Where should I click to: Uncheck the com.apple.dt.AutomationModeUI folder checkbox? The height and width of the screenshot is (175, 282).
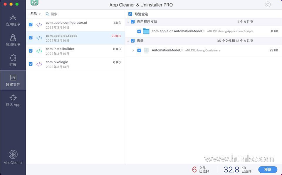[x=139, y=31]
